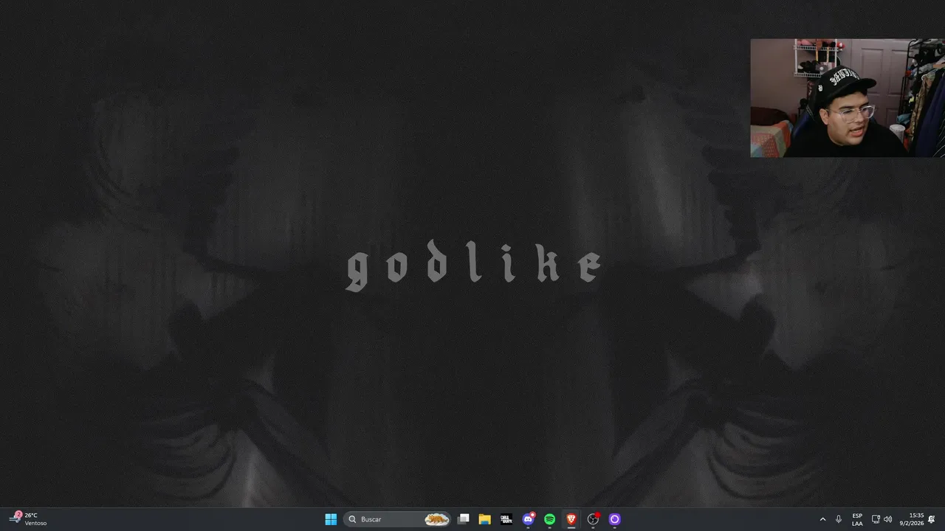The image size is (945, 531).
Task: Open the volume speaker tray icon
Action: pyautogui.click(x=887, y=519)
